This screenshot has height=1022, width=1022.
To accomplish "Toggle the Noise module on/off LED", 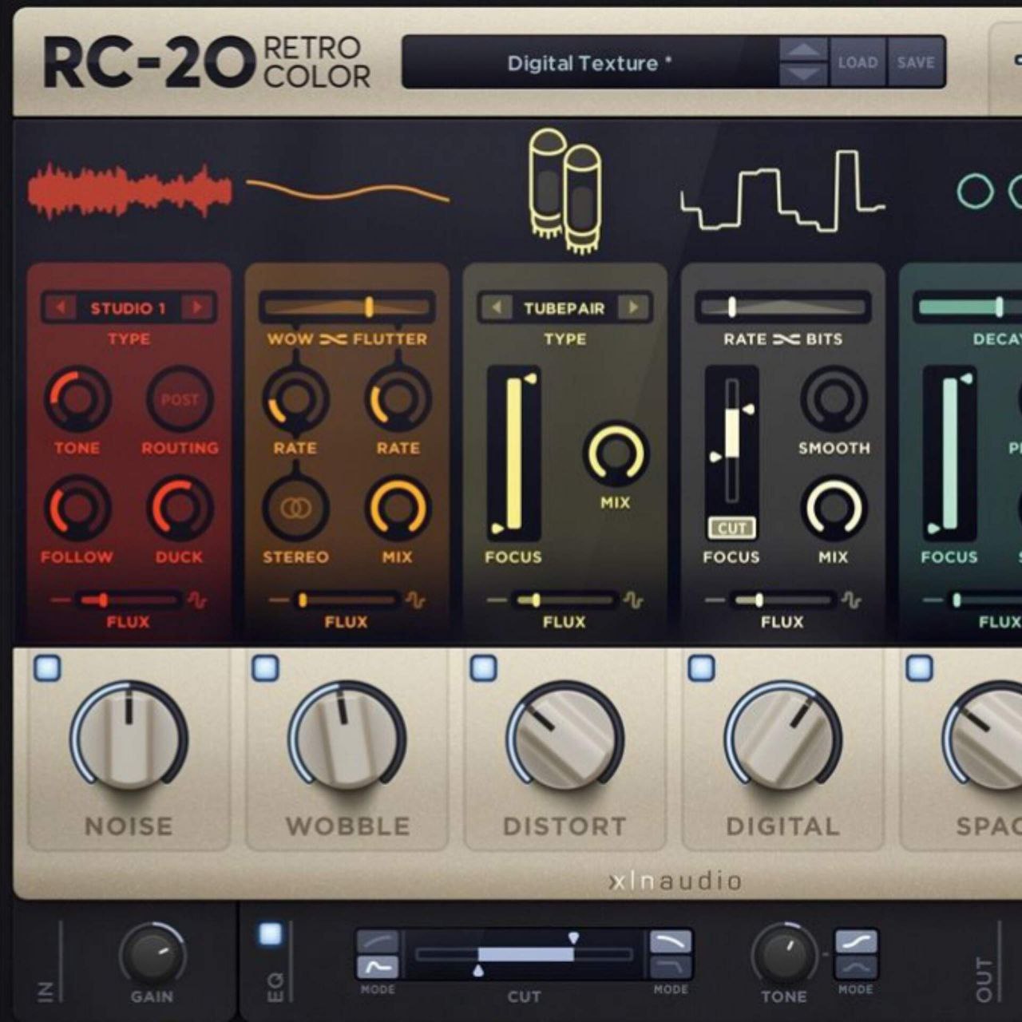I will tap(47, 668).
